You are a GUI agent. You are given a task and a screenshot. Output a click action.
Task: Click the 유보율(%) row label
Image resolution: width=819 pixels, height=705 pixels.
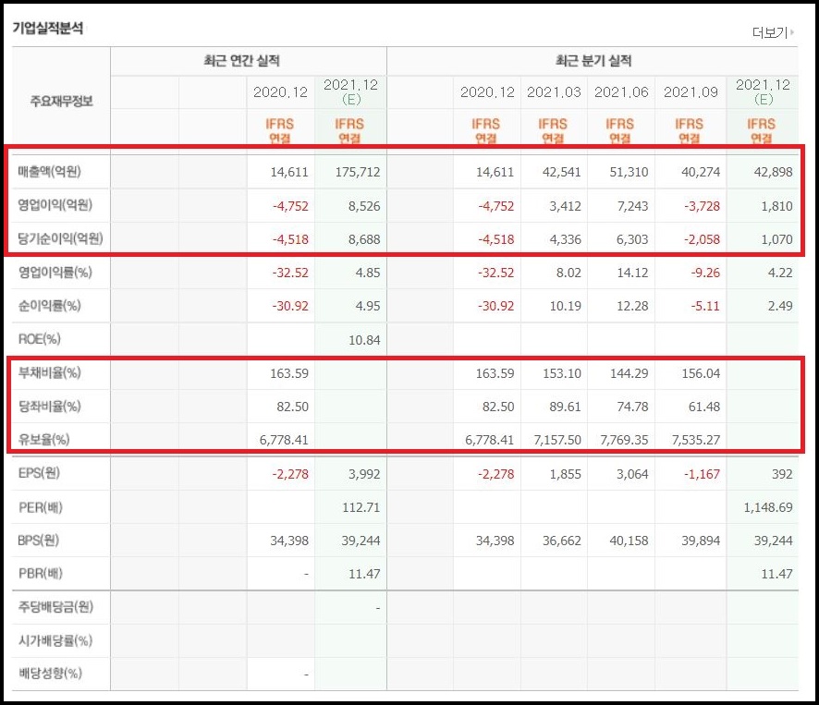click(x=43, y=440)
